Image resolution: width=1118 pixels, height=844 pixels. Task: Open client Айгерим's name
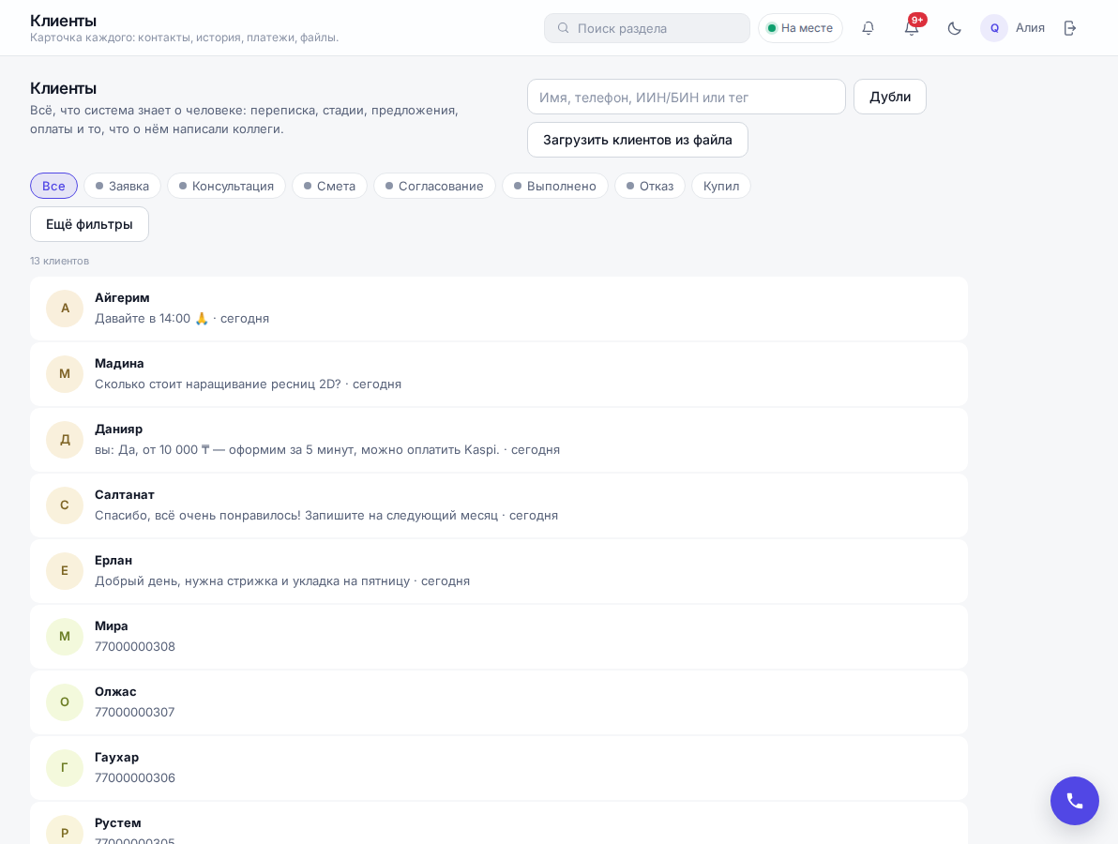tap(122, 298)
